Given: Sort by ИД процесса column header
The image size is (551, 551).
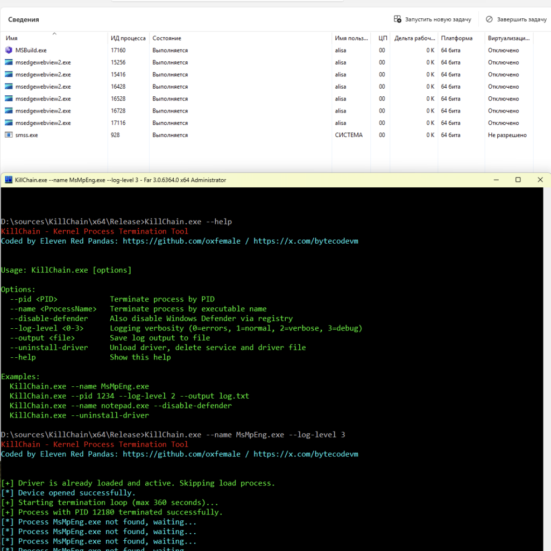Looking at the screenshot, I should tap(128, 38).
